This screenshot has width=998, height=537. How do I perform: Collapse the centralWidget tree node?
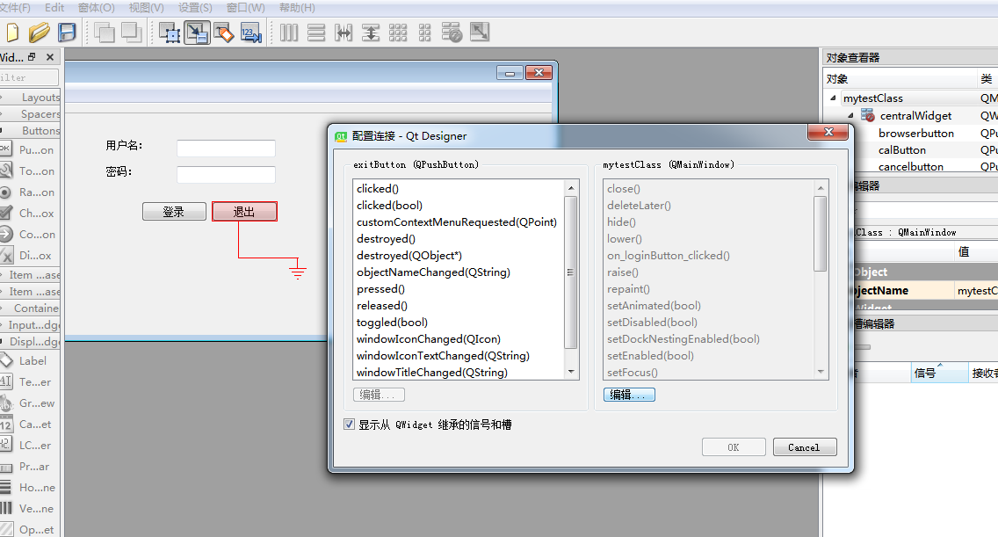tap(850, 115)
